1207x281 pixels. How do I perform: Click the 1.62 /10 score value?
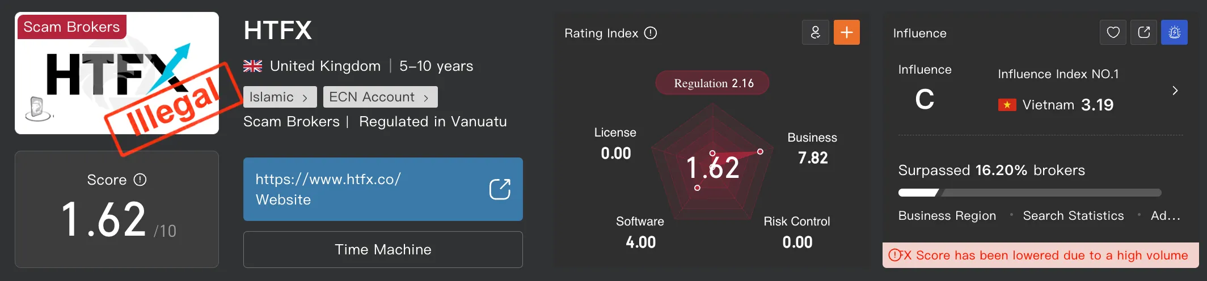118,220
